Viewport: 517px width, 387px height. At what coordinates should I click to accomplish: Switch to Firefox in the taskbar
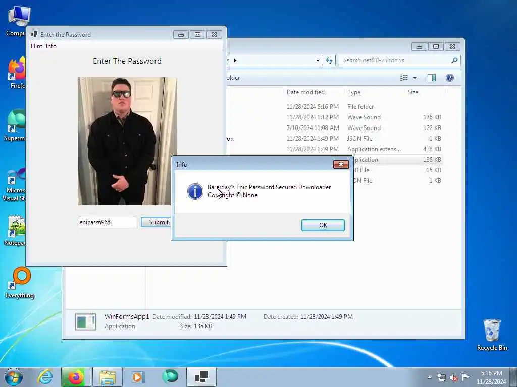tap(76, 377)
